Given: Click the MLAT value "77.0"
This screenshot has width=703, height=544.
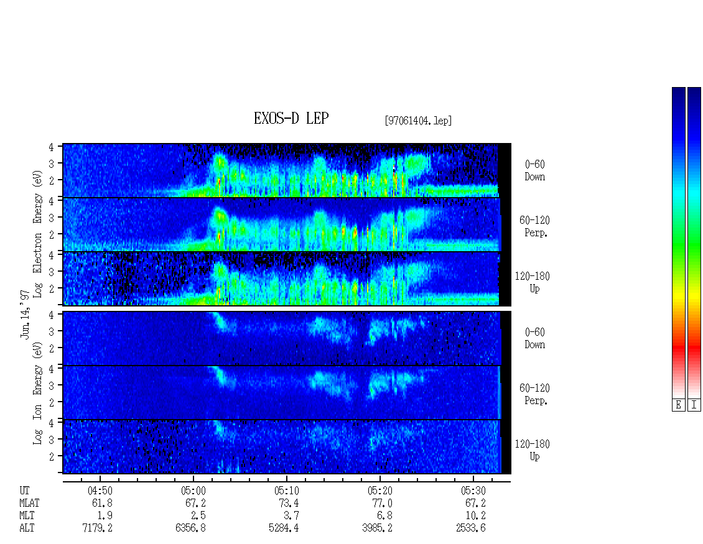Looking at the screenshot, I should 382,503.
